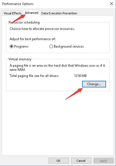116x166 pixels.
Task: Select the Advanced tab
Action: [x=32, y=13]
